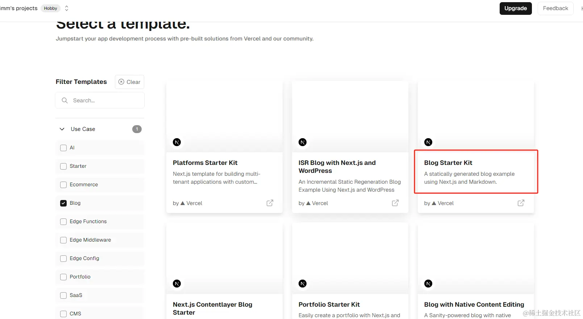Open external link icon on Platforms Starter Kit
Image resolution: width=583 pixels, height=319 pixels.
point(270,203)
